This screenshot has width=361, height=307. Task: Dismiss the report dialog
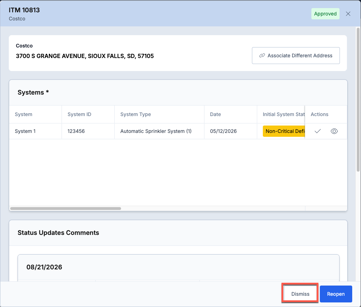300,294
